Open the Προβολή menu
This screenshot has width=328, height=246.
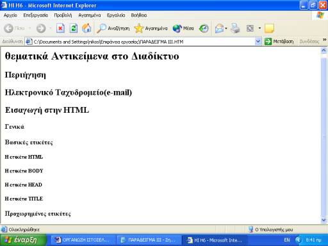(63, 15)
